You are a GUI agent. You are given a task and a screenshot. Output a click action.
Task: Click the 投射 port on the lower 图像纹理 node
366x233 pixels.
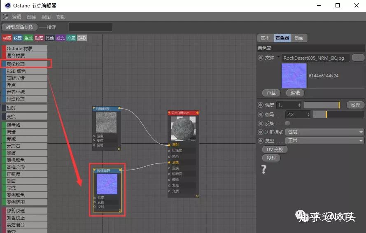pos(95,207)
